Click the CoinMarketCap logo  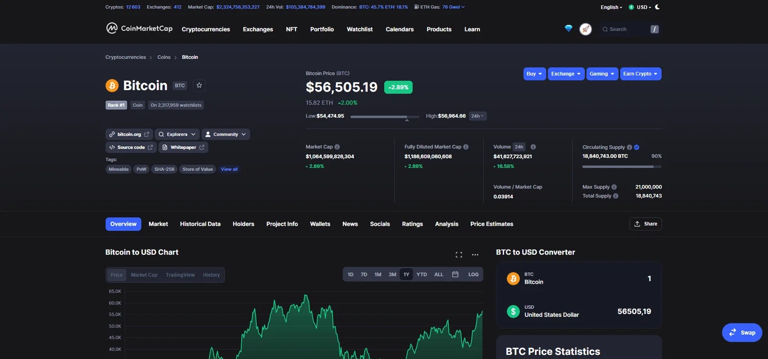139,29
